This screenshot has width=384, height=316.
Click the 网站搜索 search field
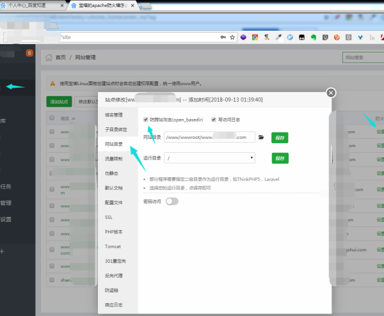(x=362, y=58)
